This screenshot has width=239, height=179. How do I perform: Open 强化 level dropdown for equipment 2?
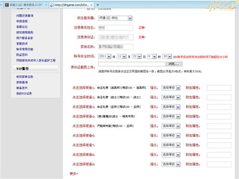point(171,97)
